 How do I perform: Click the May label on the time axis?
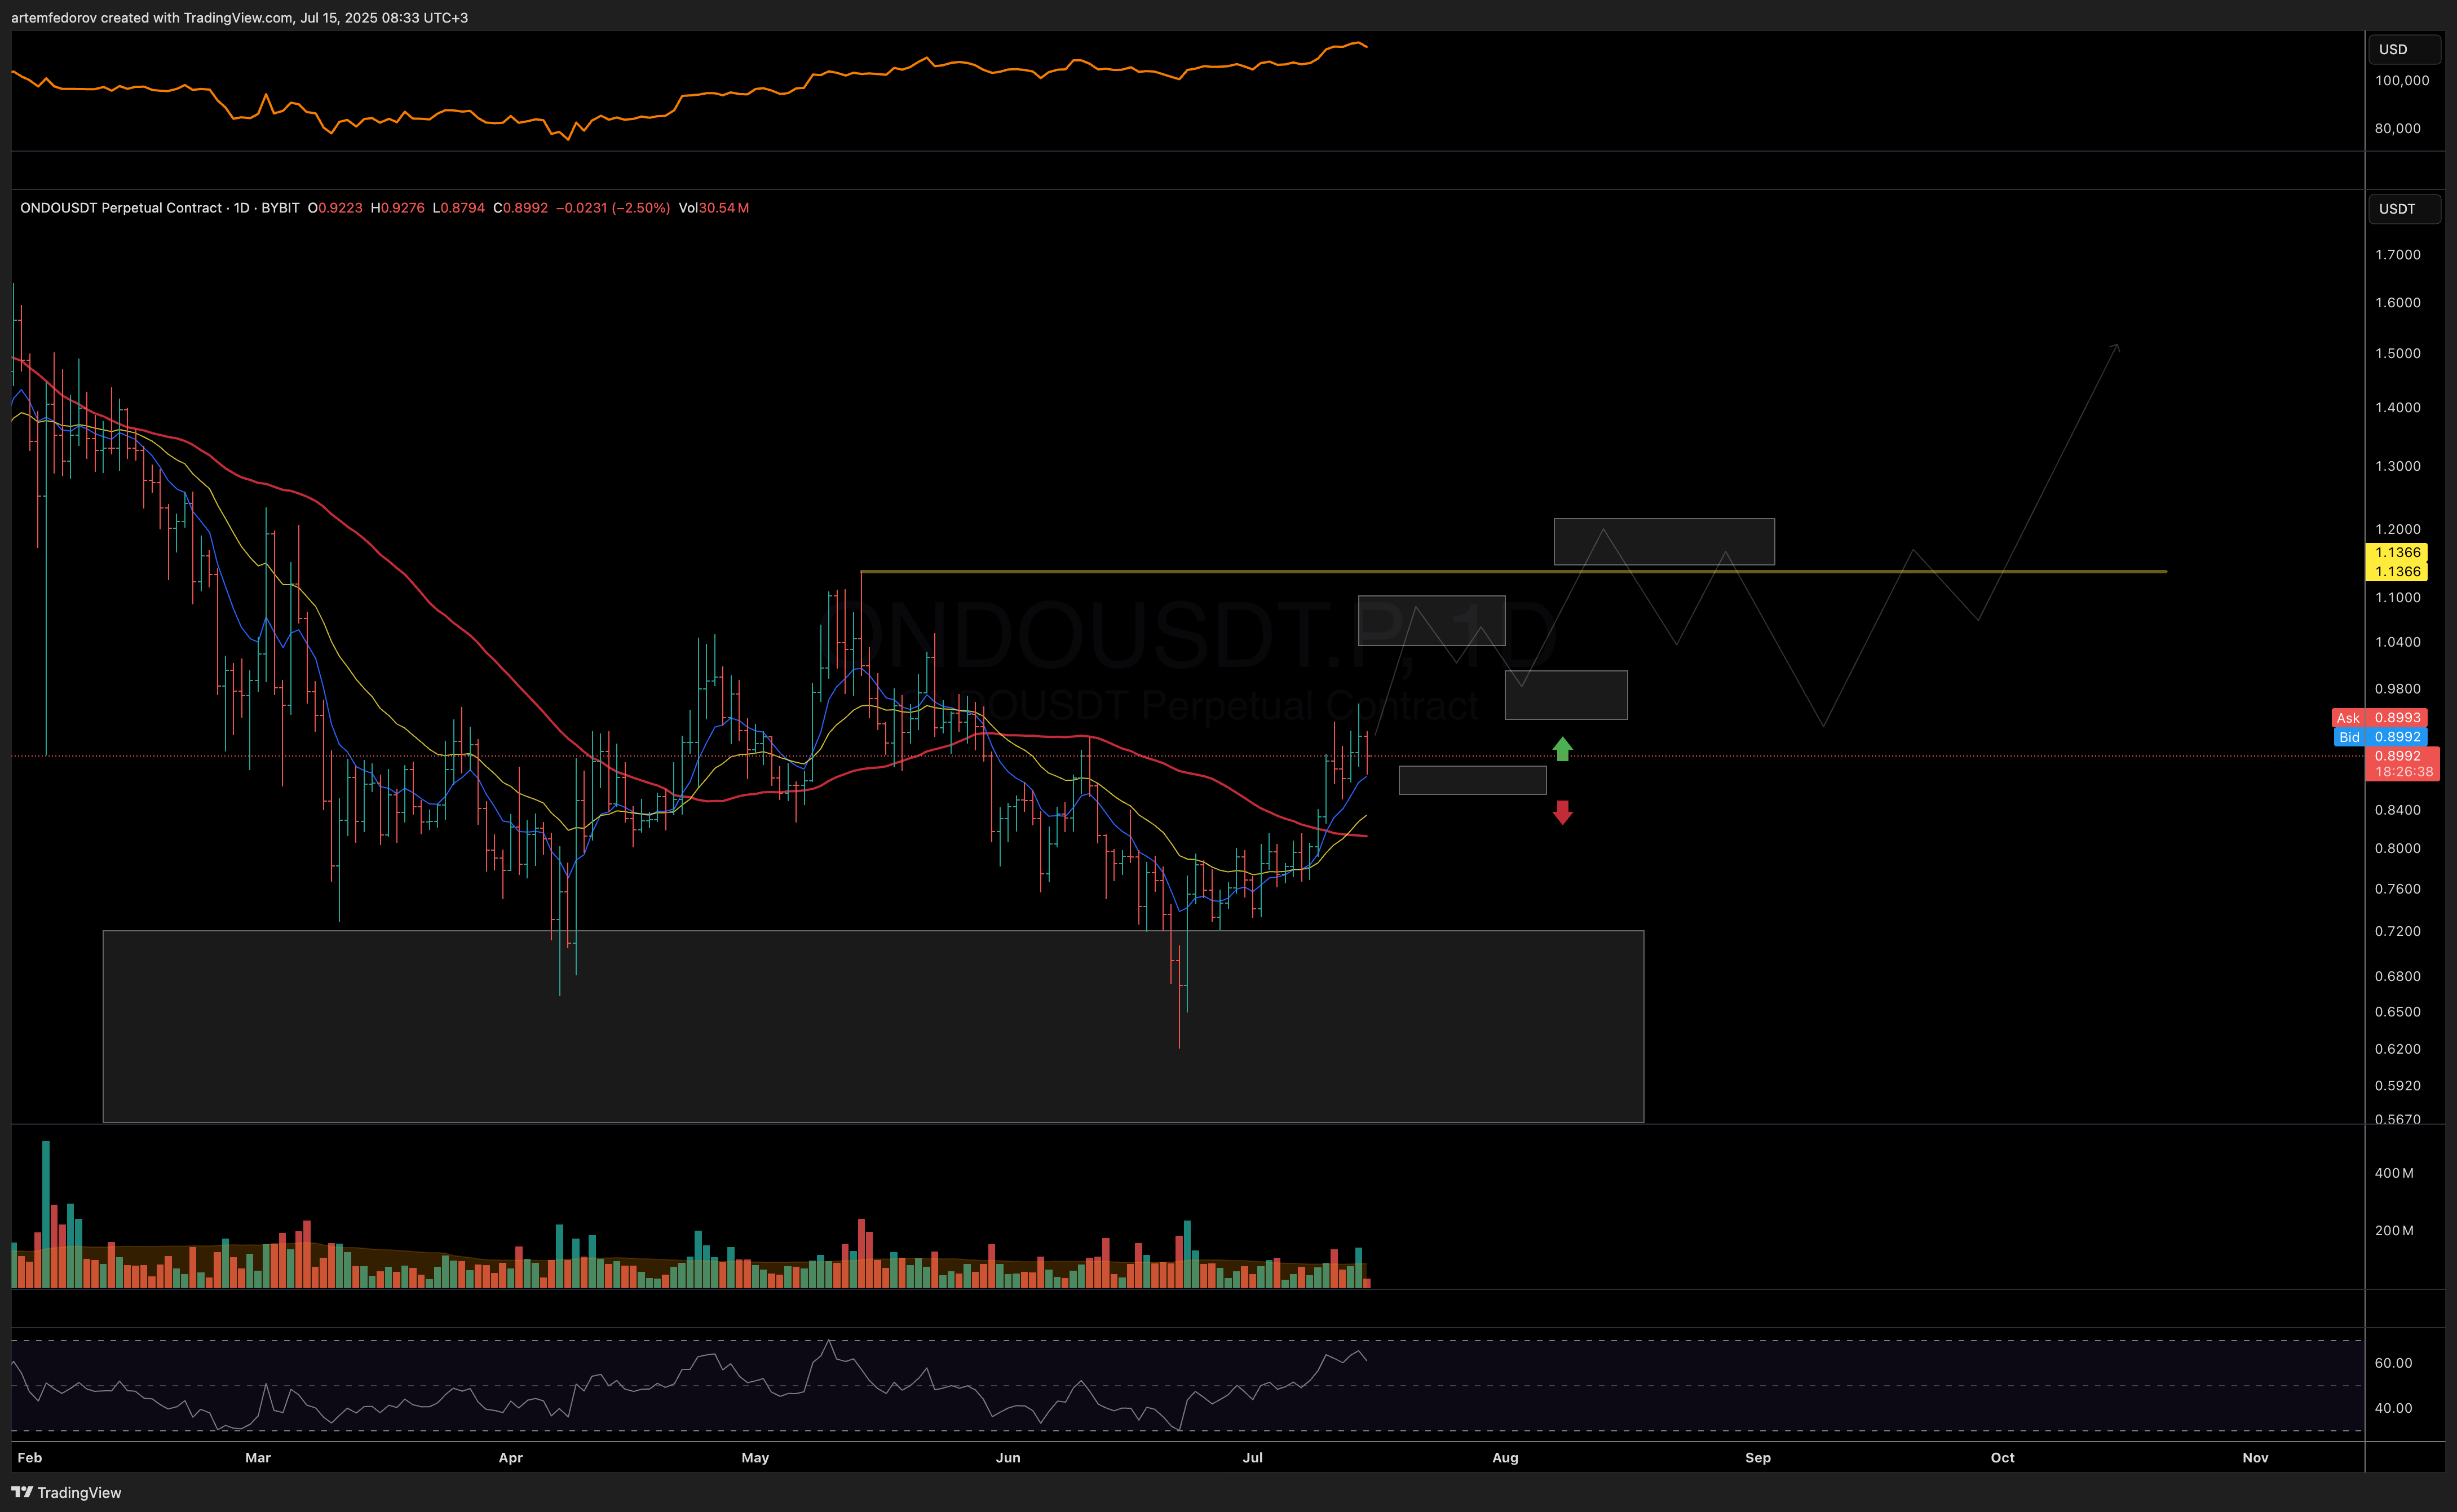755,1458
